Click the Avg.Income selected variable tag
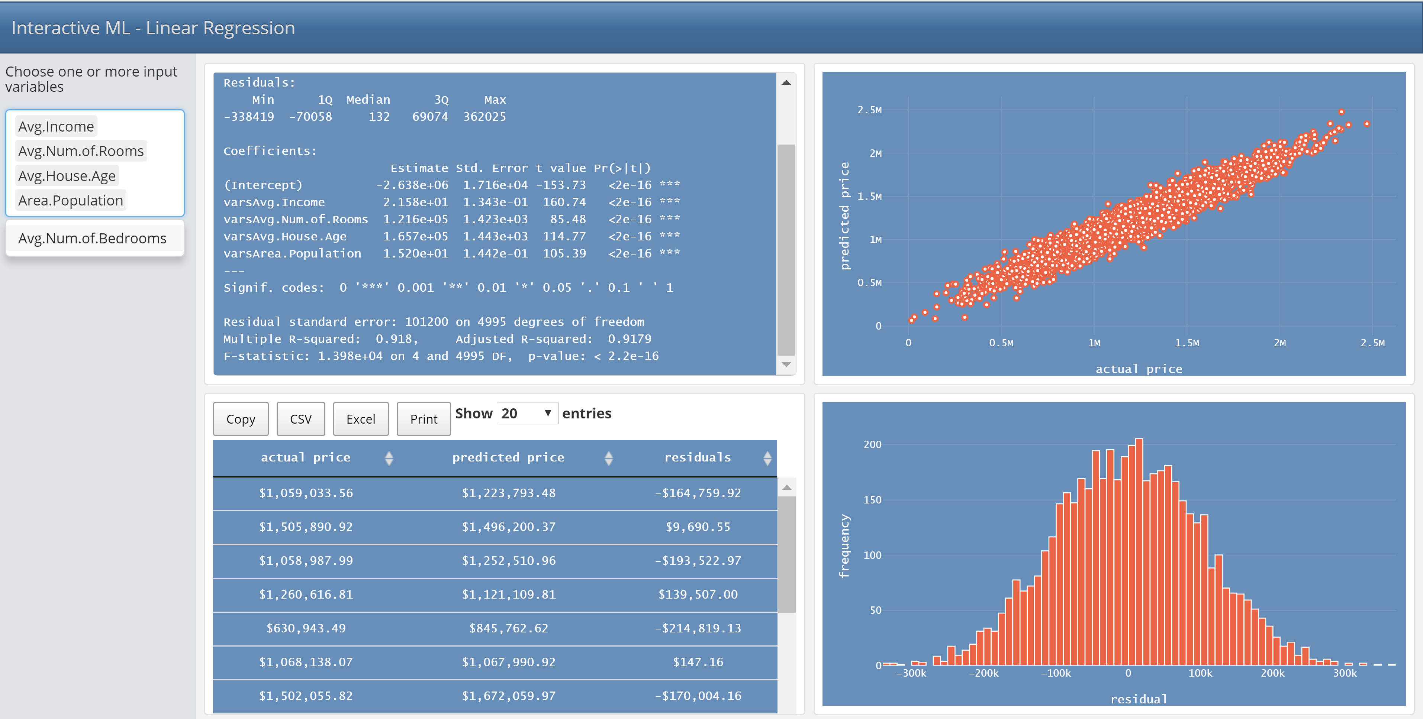This screenshot has width=1423, height=719. pos(56,126)
